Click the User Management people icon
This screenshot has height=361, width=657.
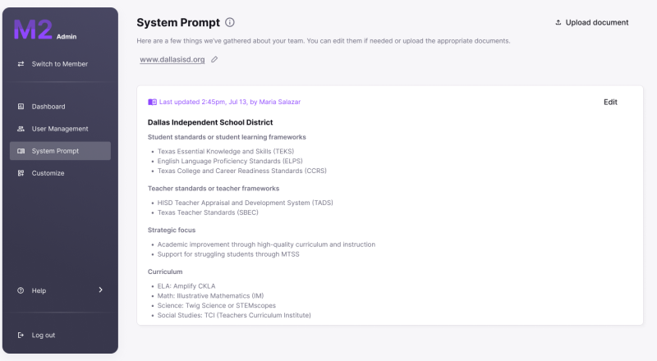(21, 129)
